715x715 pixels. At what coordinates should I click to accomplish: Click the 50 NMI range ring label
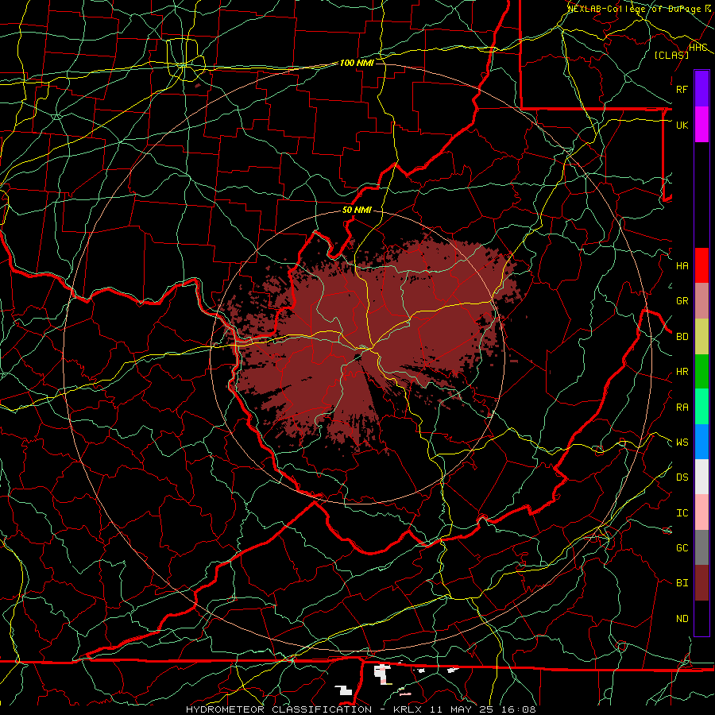pos(357,210)
